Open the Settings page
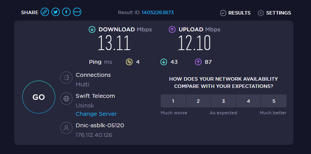 (274, 13)
